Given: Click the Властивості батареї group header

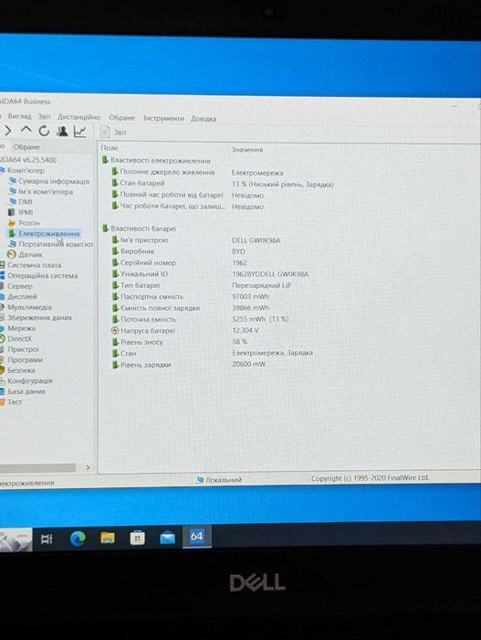Looking at the screenshot, I should tap(140, 229).
